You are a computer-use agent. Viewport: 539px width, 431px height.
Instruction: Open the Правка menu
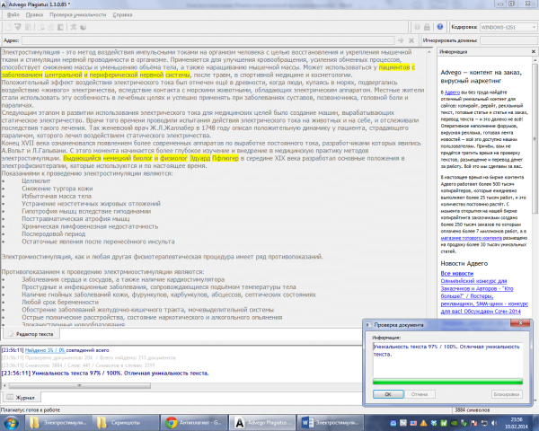(x=34, y=14)
